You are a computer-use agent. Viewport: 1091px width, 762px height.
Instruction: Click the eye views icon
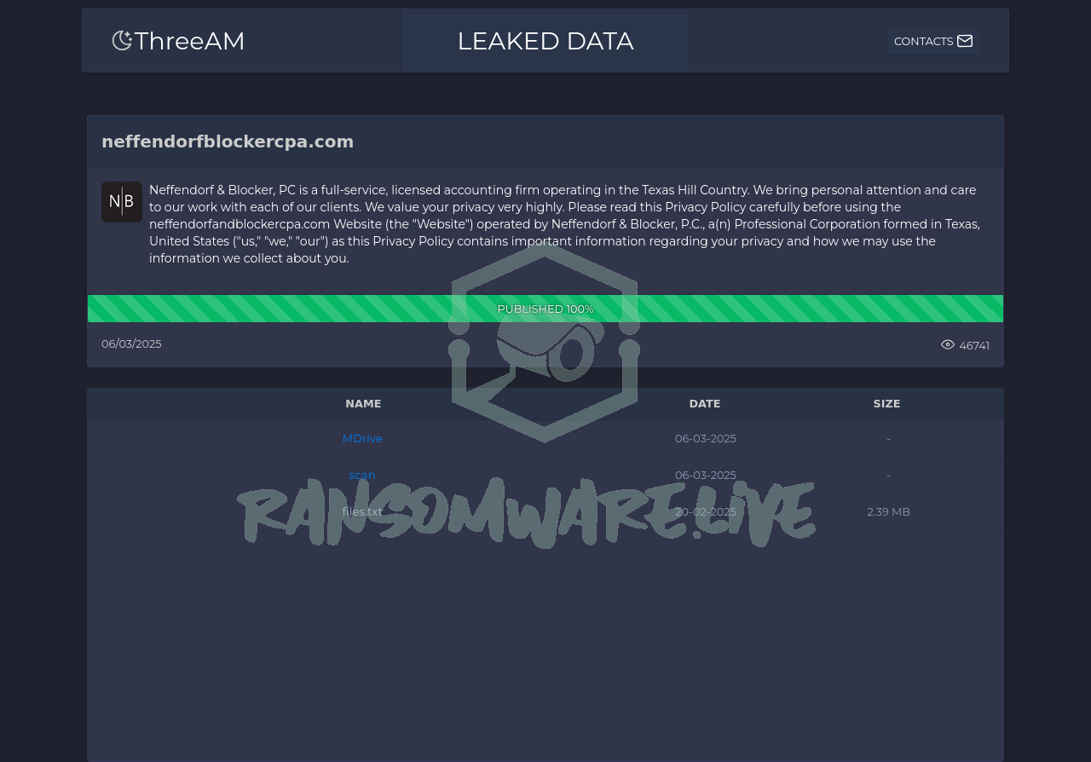(948, 344)
